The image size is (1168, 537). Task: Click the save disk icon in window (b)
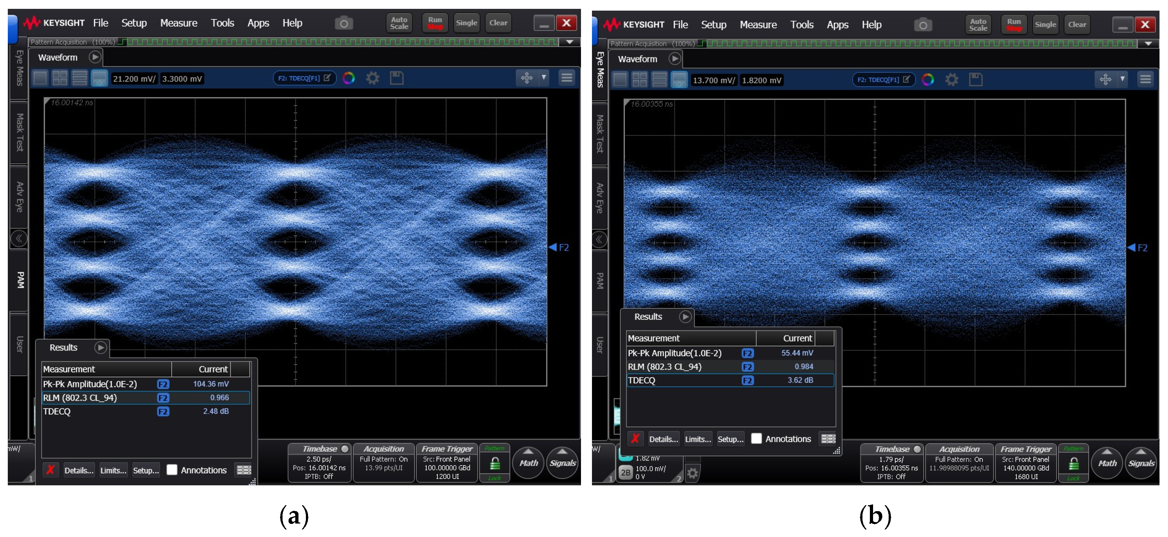coord(976,80)
